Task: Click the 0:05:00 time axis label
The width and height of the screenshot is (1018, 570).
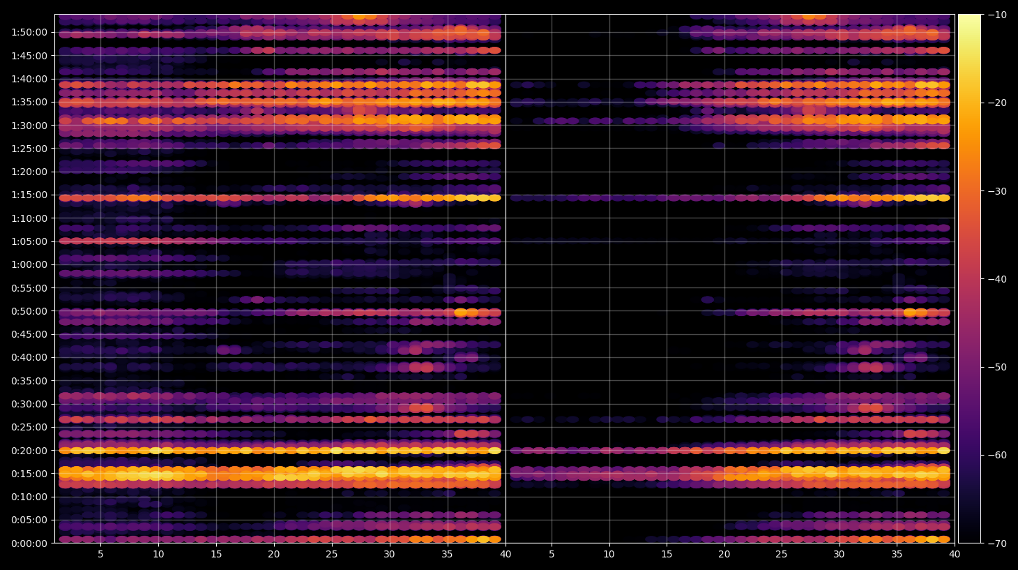Action: coord(29,520)
